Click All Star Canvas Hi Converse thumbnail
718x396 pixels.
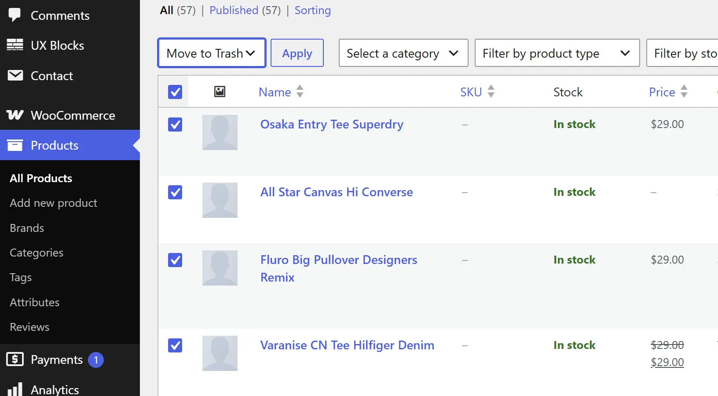220,200
